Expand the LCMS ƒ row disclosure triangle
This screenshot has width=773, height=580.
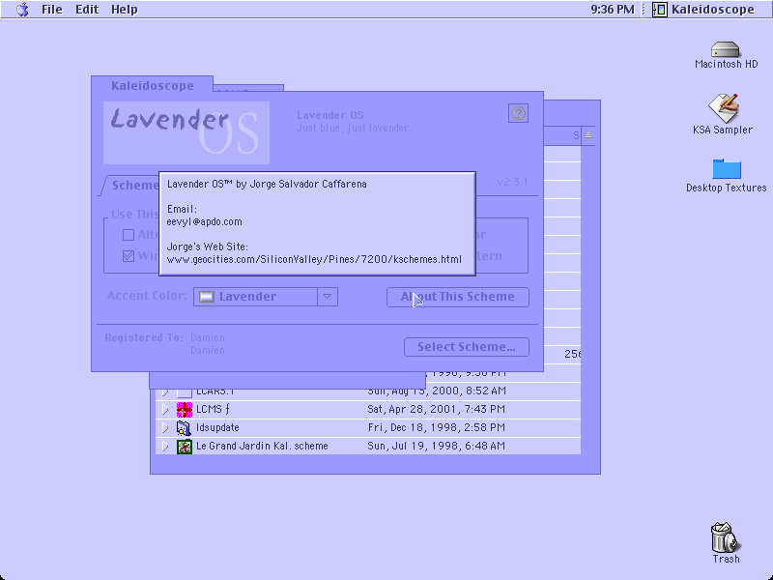[x=165, y=409]
